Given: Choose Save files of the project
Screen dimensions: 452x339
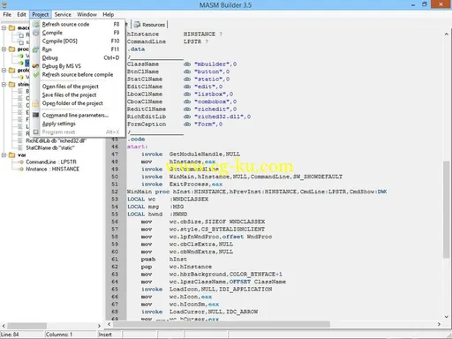Looking at the screenshot, I should (77, 95).
